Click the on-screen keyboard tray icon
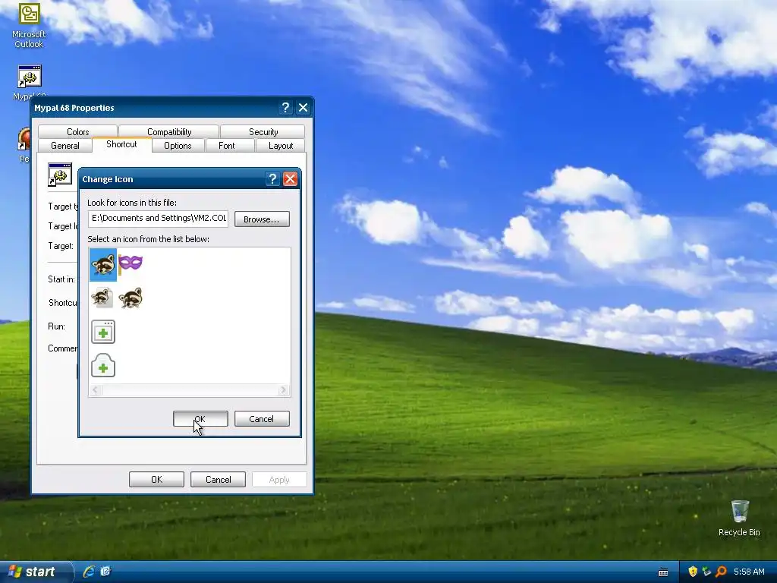The width and height of the screenshot is (777, 583). (663, 572)
